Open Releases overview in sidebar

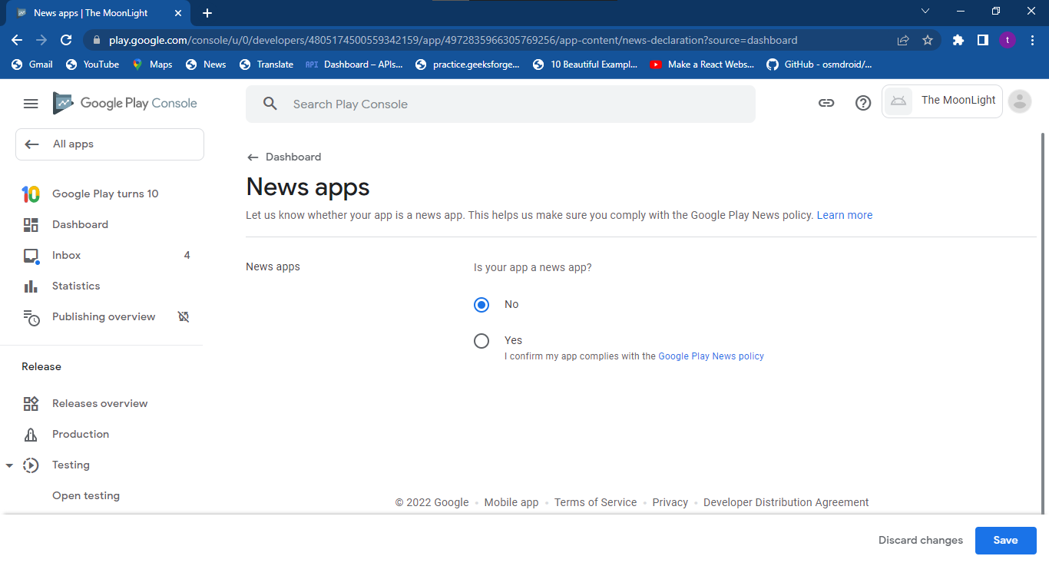101,403
